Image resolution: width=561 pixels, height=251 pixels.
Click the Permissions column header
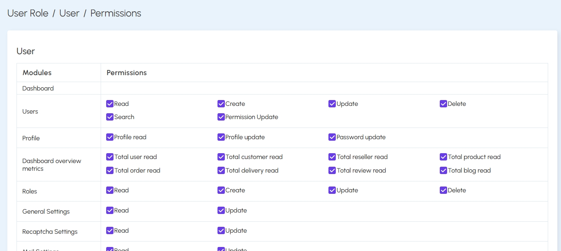click(x=127, y=73)
